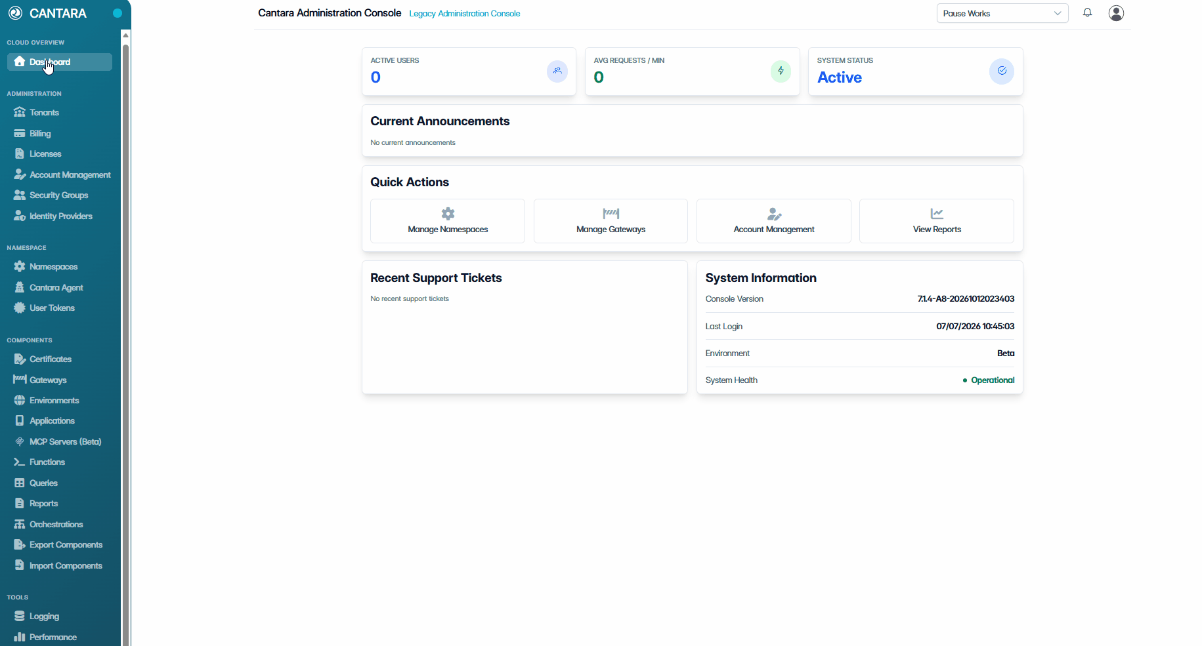The width and height of the screenshot is (1202, 646).
Task: Click the Manage Namespaces quick action
Action: [448, 221]
